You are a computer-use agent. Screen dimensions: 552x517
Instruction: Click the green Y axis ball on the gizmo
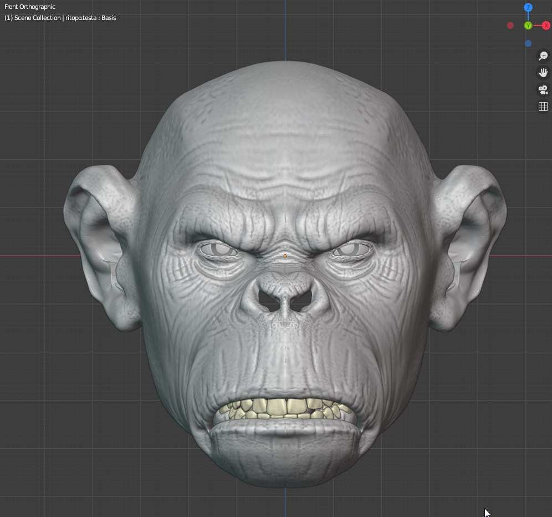click(x=527, y=25)
